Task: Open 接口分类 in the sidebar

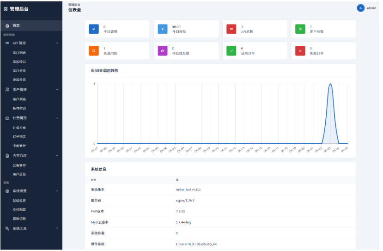Action: 19,71
